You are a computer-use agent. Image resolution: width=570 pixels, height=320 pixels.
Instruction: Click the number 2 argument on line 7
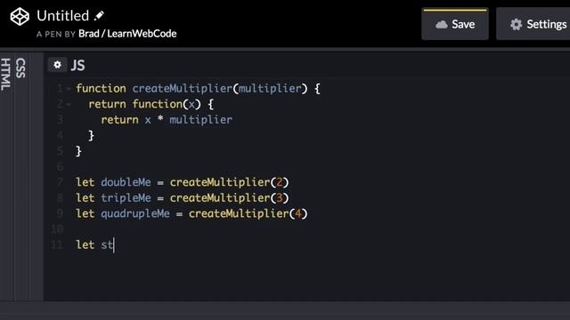[x=280, y=182]
